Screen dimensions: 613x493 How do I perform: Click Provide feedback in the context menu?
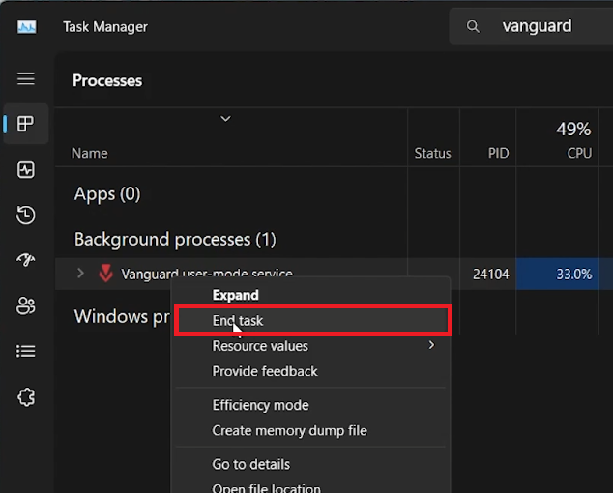(x=265, y=371)
